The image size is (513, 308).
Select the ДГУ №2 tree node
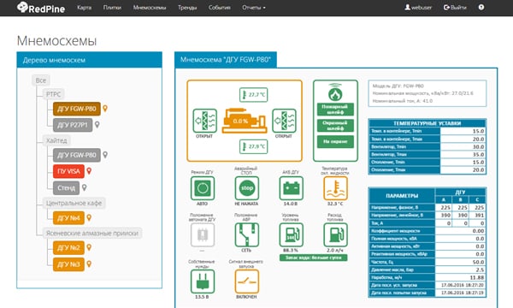point(68,248)
